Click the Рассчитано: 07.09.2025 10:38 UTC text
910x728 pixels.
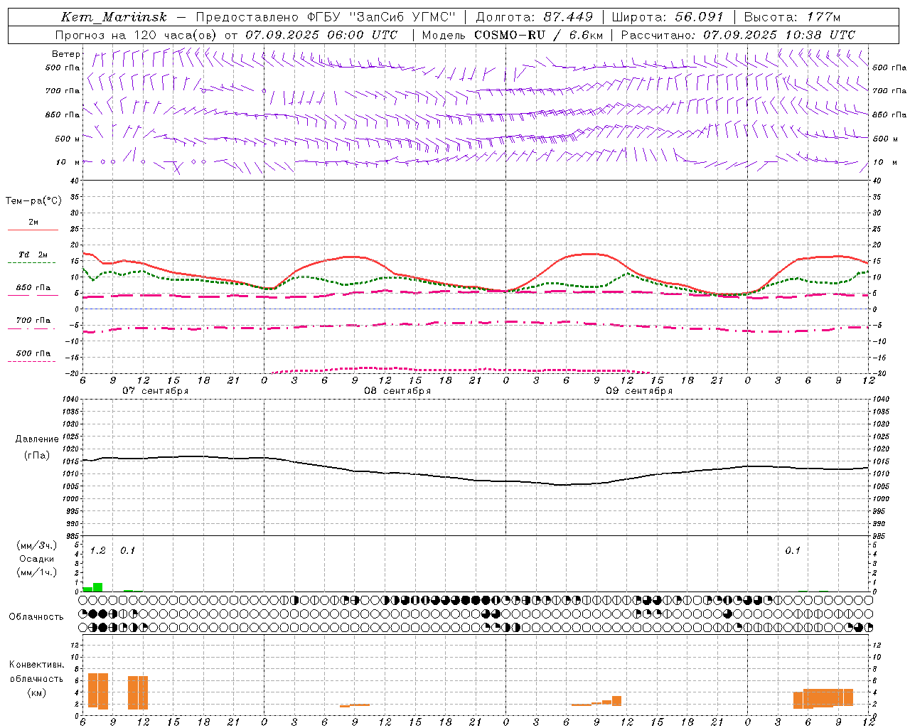[x=738, y=35]
